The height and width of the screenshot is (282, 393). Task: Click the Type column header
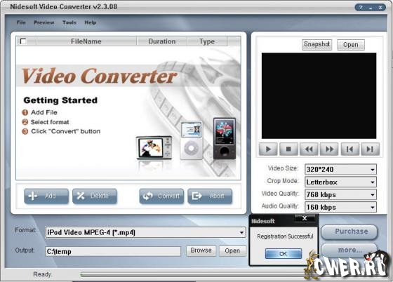(207, 41)
